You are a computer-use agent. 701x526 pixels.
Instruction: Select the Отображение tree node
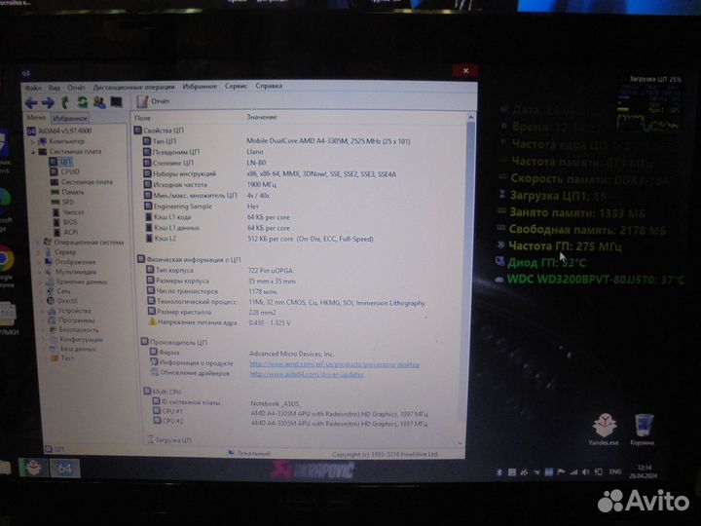(x=70, y=262)
